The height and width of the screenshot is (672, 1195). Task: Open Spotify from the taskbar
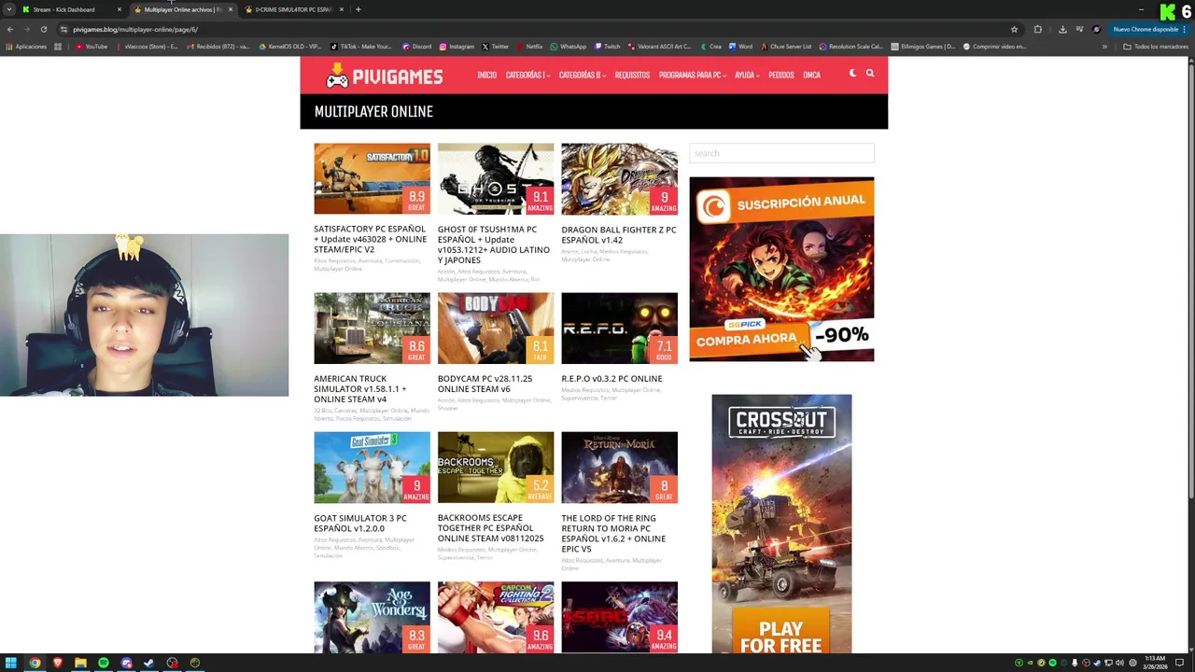tap(103, 663)
